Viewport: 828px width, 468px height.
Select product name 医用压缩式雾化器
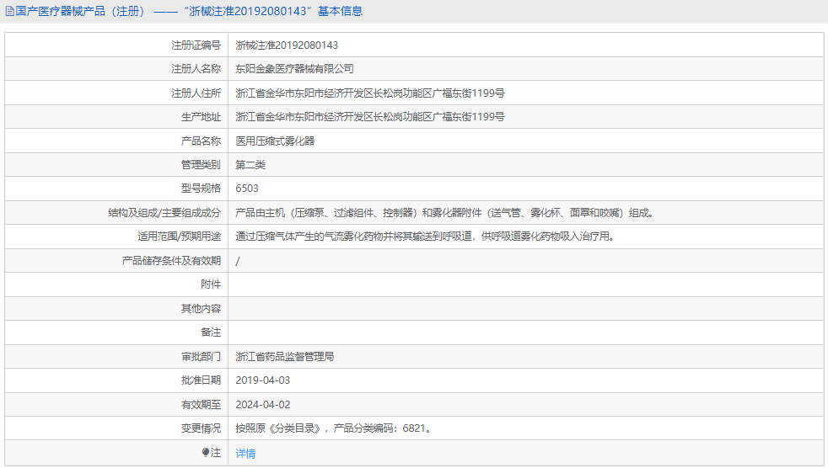275,141
